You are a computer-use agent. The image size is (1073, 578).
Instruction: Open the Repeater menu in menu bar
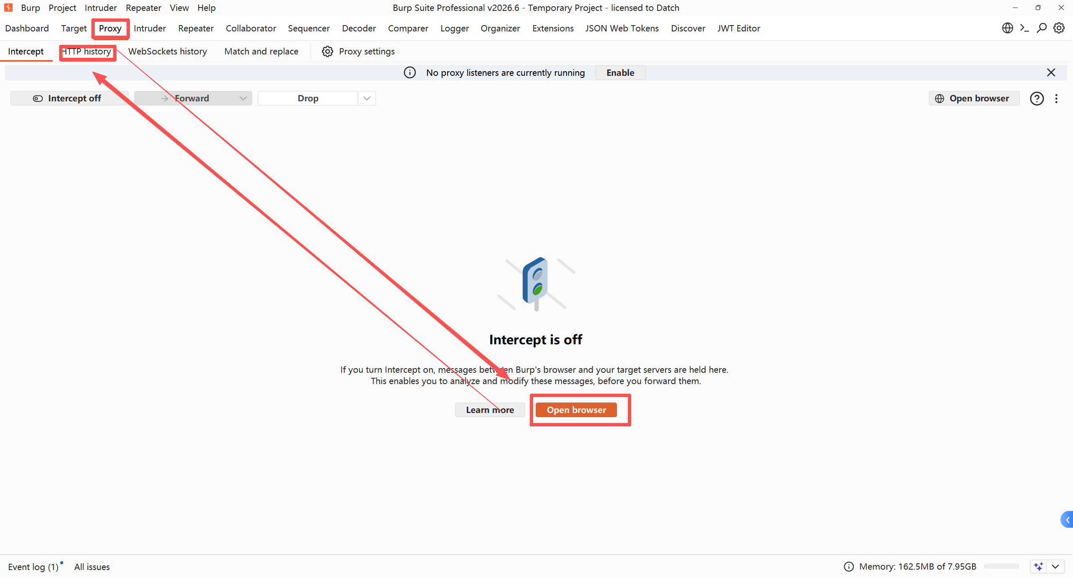tap(143, 8)
